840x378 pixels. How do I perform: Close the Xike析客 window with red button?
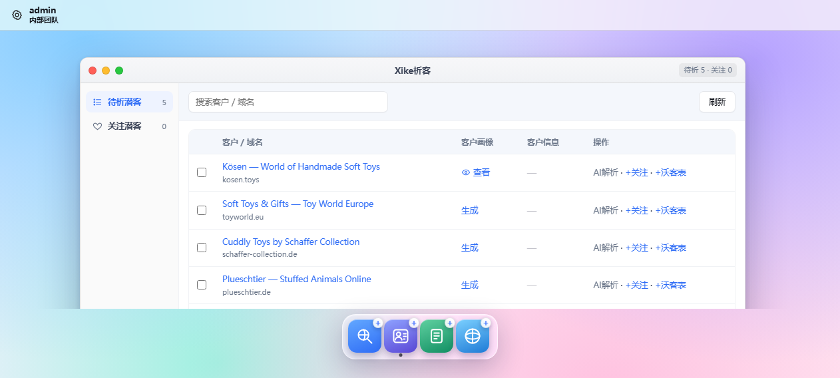coord(93,71)
